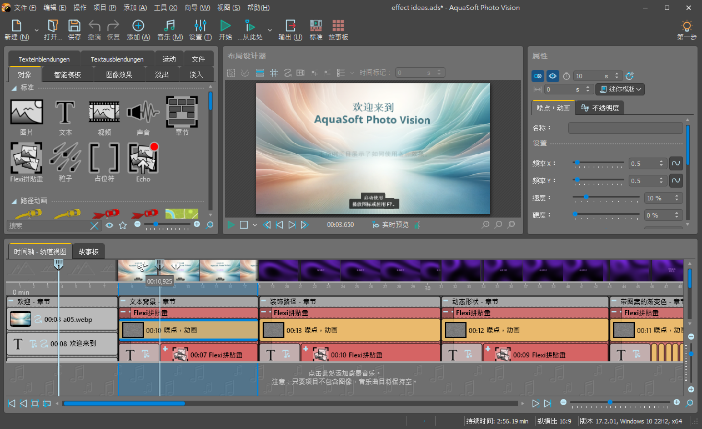Expand the 路径动画 section
This screenshot has height=429, width=702.
click(x=14, y=201)
